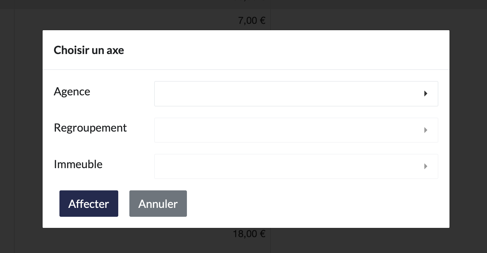This screenshot has height=253, width=487.
Task: Click blank footer space right of Annuler
Action: tap(302, 204)
